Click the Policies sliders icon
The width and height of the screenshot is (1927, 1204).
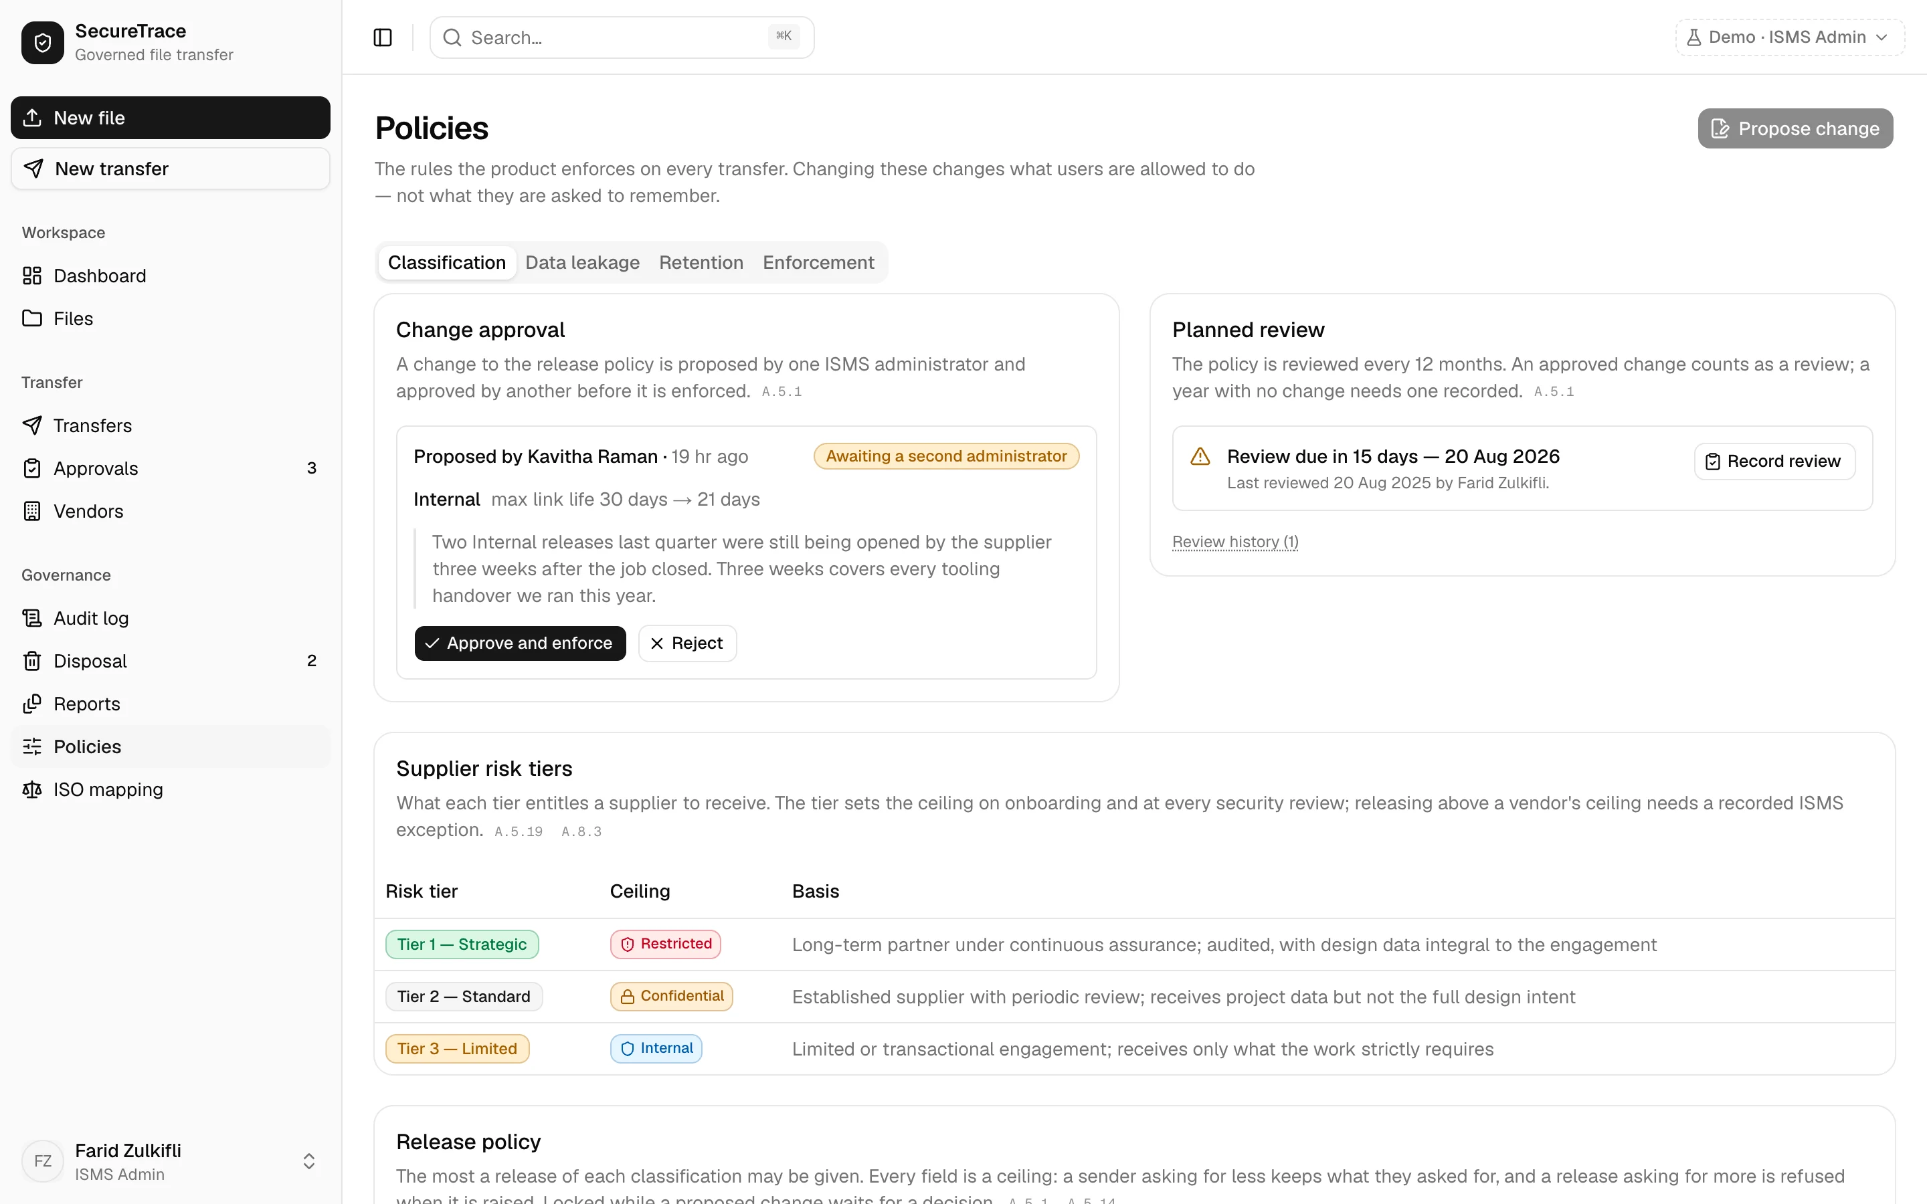coord(32,747)
